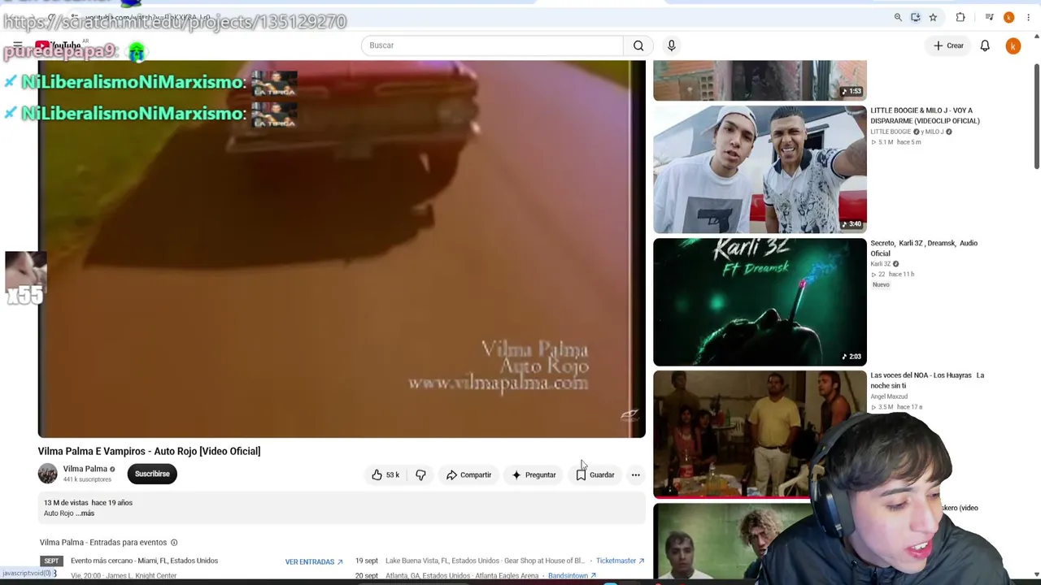Open the Chrome three-dot menu
Image resolution: width=1041 pixels, height=585 pixels.
(1028, 17)
